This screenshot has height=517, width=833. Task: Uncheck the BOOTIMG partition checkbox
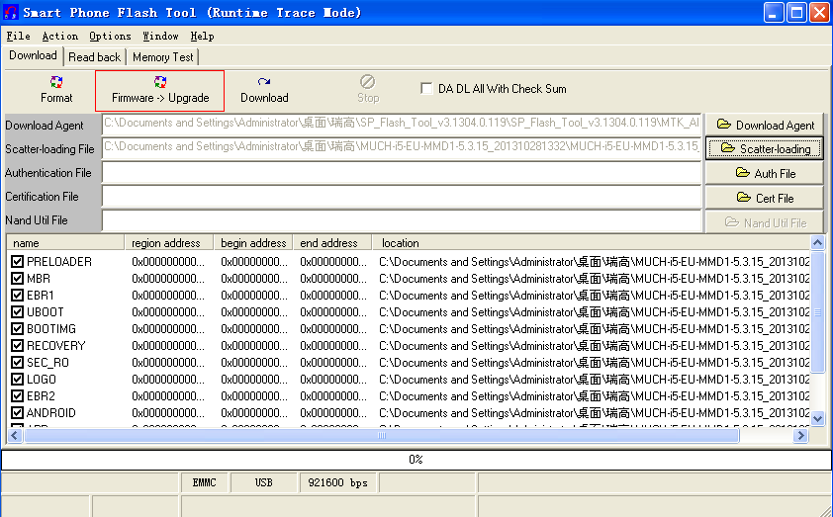click(17, 329)
